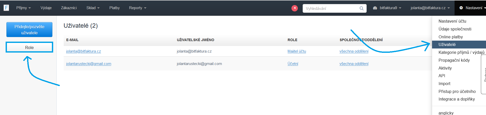486x115 pixels.
Task: Click the search magnifier icon
Action: tap(361, 8)
